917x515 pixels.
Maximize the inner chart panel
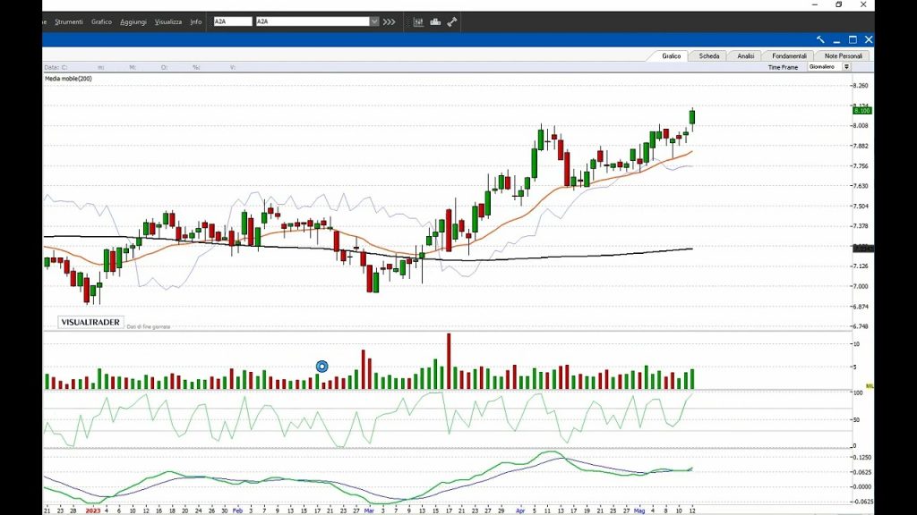tap(853, 39)
